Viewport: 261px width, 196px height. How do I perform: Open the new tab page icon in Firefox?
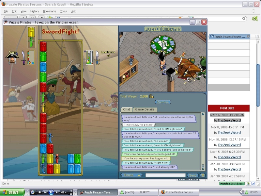pos(257,37)
